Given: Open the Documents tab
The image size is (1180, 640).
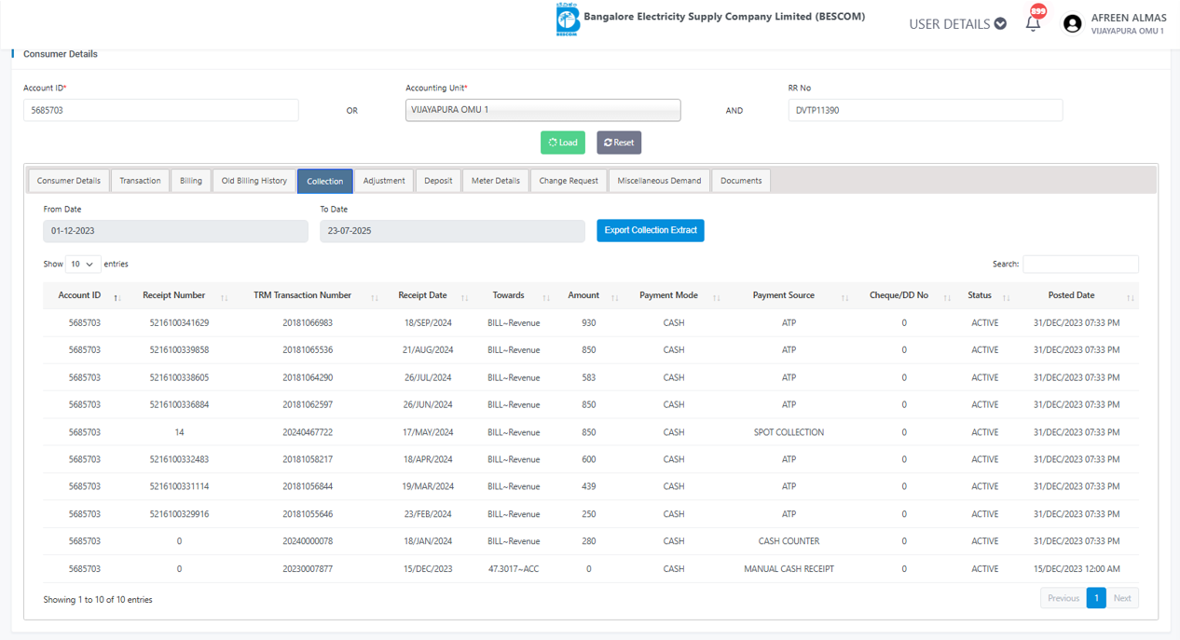Looking at the screenshot, I should pyautogui.click(x=741, y=181).
